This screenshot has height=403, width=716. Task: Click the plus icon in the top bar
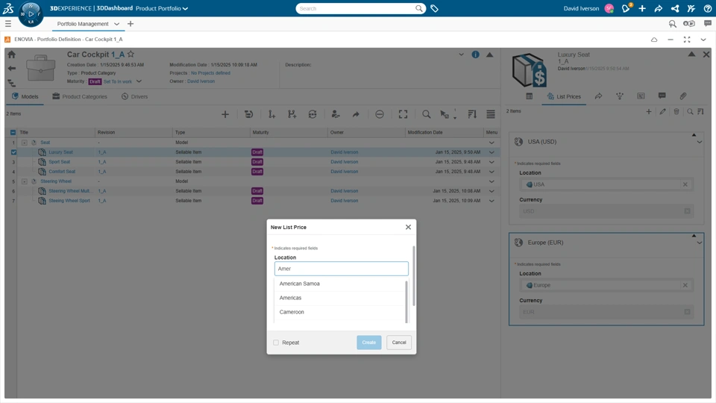642,8
